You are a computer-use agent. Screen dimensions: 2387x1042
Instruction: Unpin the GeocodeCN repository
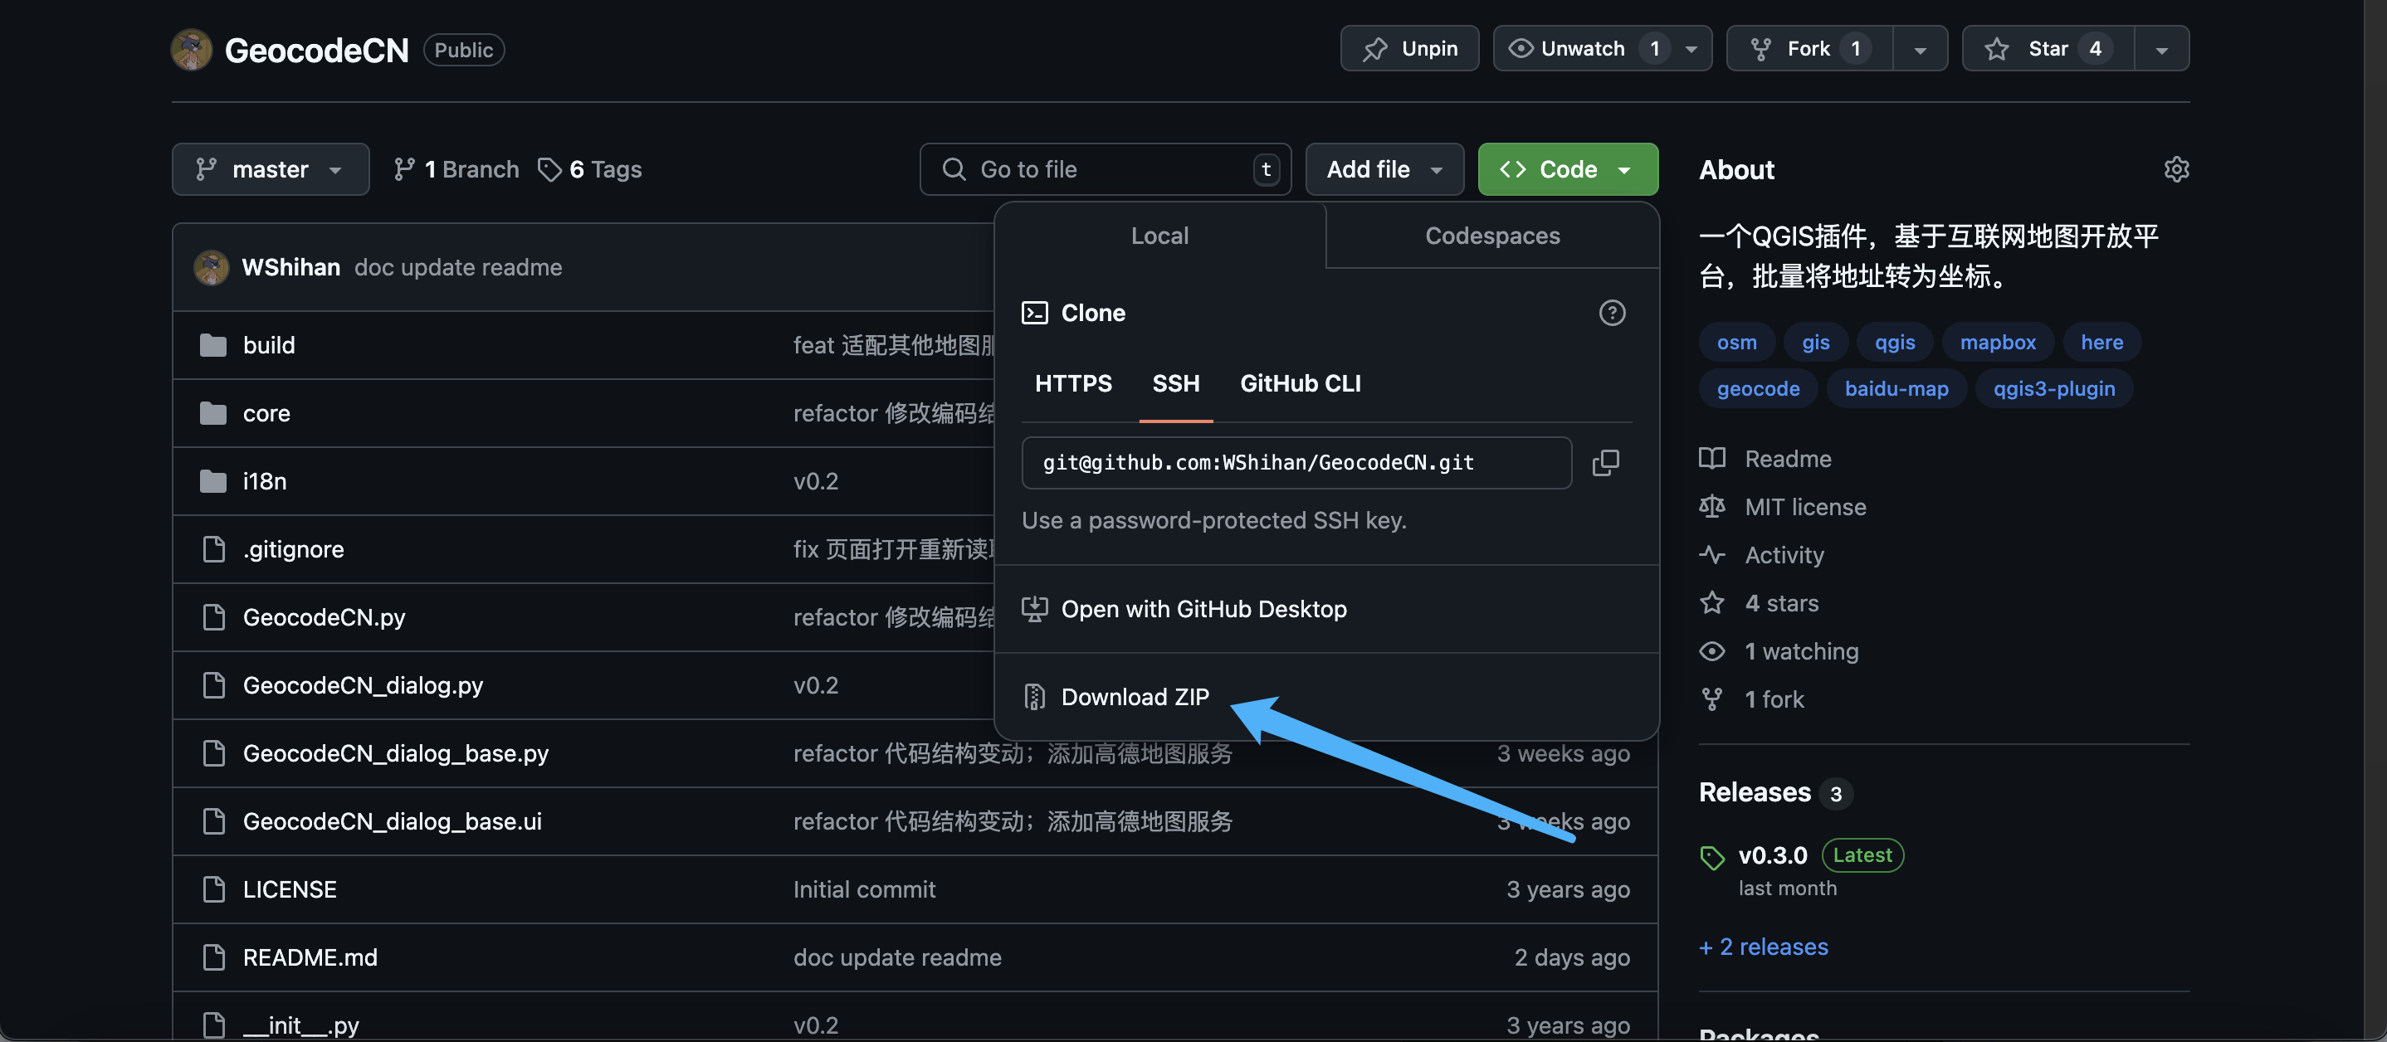(1408, 49)
